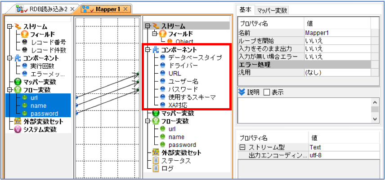
Task: Select the レコード番号 icon
Action: [x=25, y=42]
